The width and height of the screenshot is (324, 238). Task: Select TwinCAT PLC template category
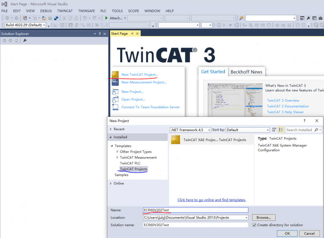(x=130, y=163)
